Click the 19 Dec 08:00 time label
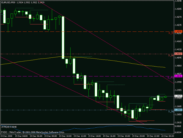 point(51,136)
